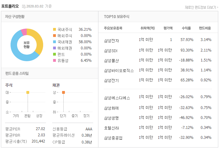Click the 1.51% fund weight value

pos(206,60)
